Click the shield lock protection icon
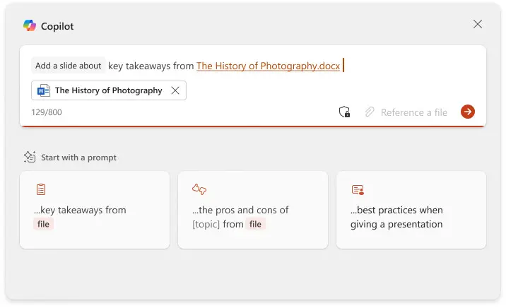Image resolution: width=506 pixels, height=308 pixels. 345,112
